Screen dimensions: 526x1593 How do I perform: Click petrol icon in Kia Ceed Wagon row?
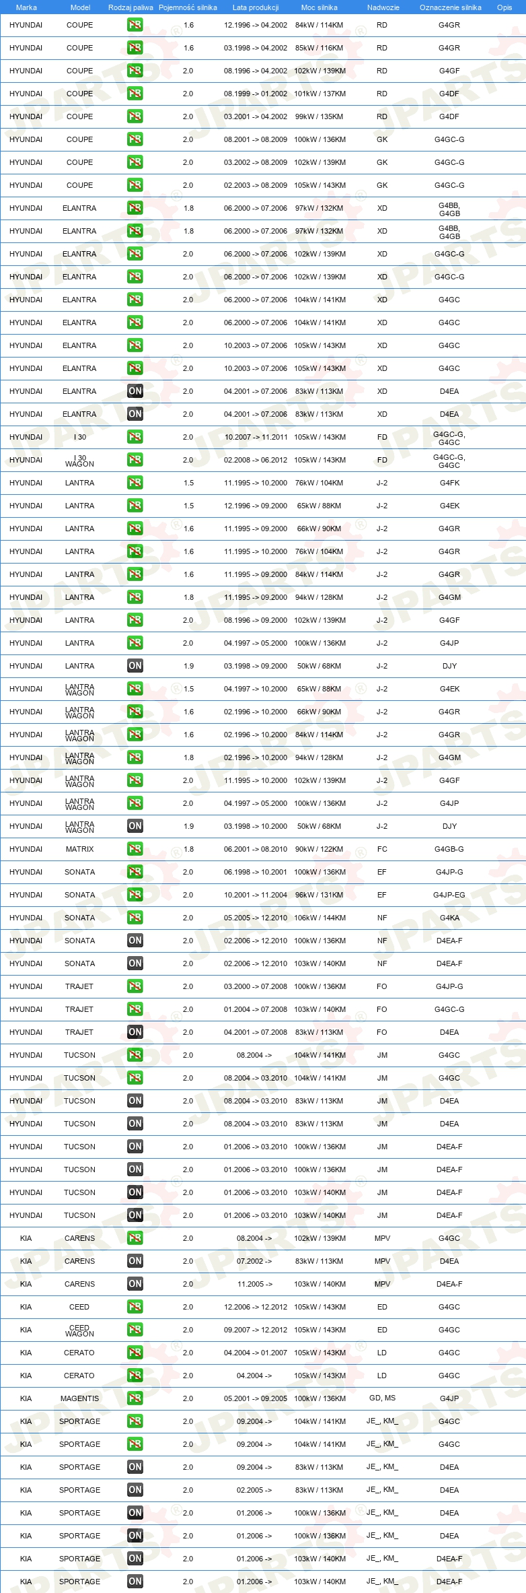point(135,1330)
